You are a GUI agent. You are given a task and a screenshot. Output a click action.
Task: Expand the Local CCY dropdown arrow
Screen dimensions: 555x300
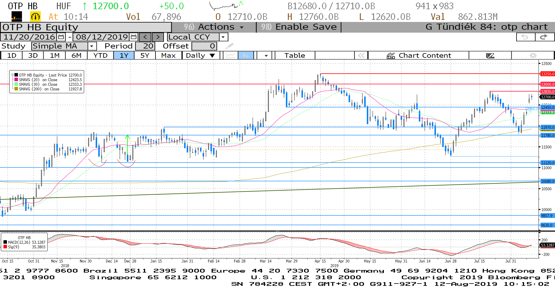tap(223, 37)
